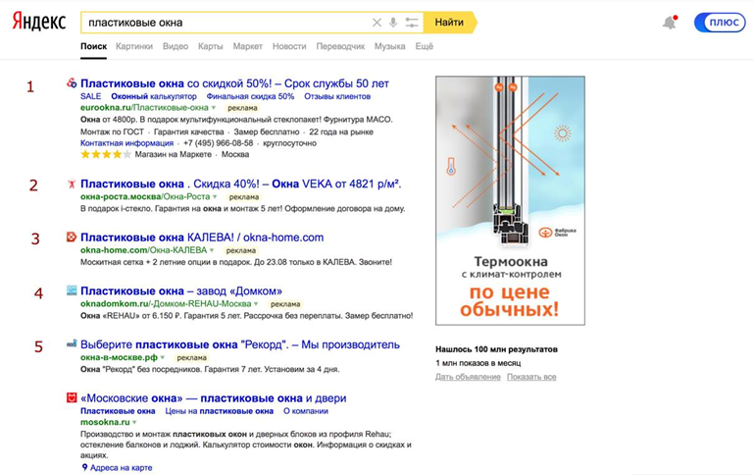Expand arrow next to mosokna.ru URL
Screen dimensions: 754x475
[x=134, y=423]
